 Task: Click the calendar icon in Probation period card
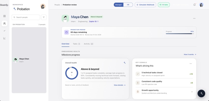[67, 32]
